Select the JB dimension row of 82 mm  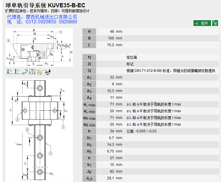click(112, 171)
